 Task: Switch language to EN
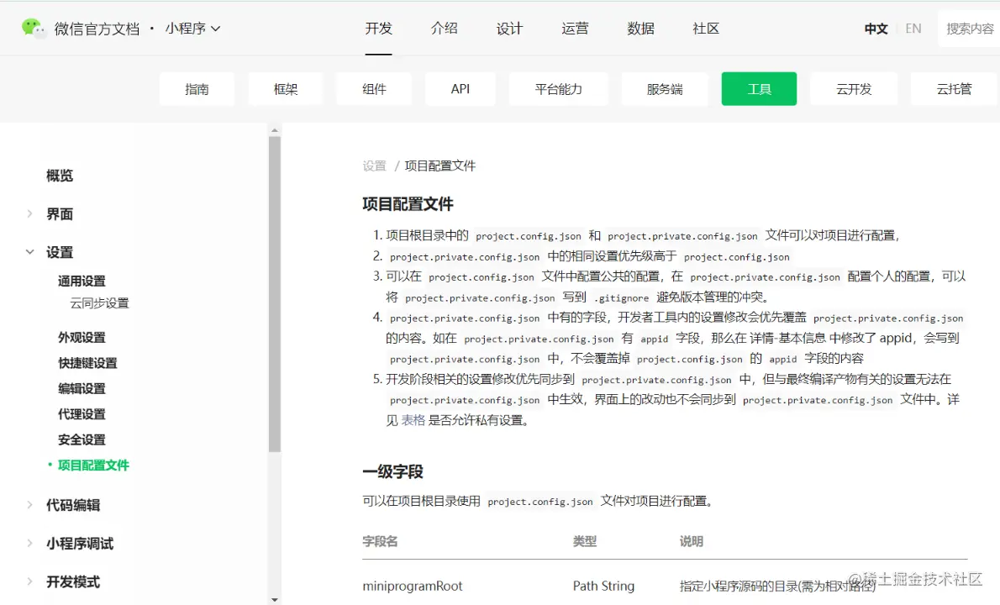[913, 29]
